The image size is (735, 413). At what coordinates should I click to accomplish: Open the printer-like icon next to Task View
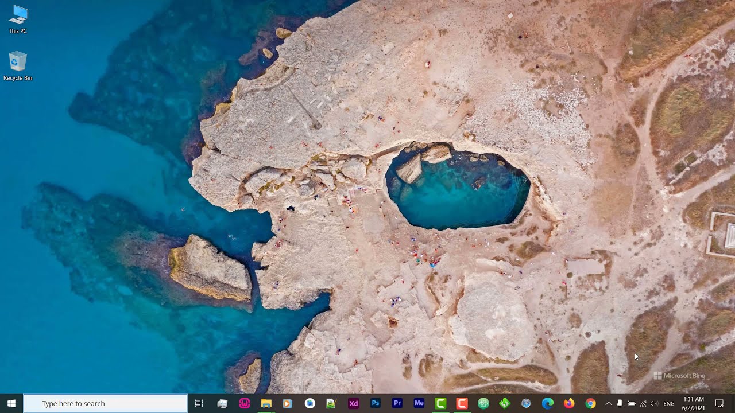tap(222, 403)
